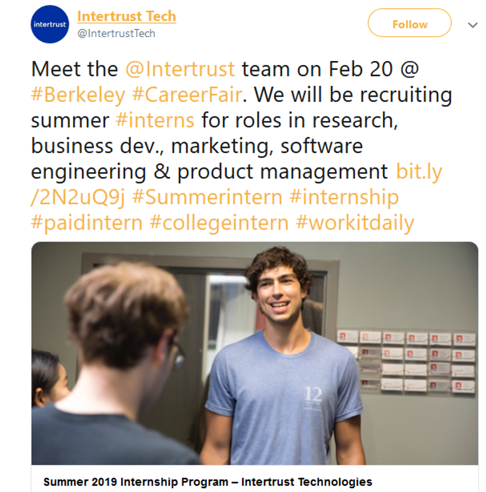
Task: Open the @Intertrust mention link
Action: point(180,69)
